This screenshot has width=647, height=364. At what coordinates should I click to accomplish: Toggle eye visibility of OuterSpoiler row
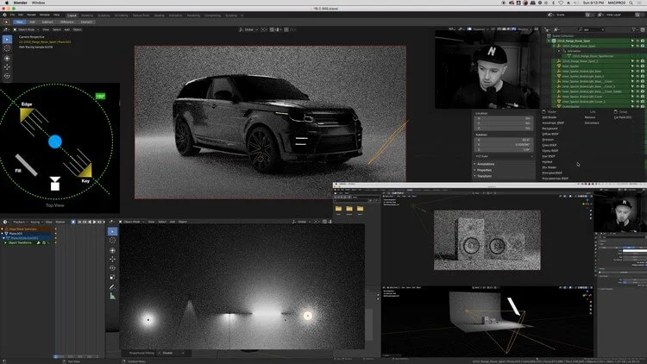pyautogui.click(x=638, y=106)
